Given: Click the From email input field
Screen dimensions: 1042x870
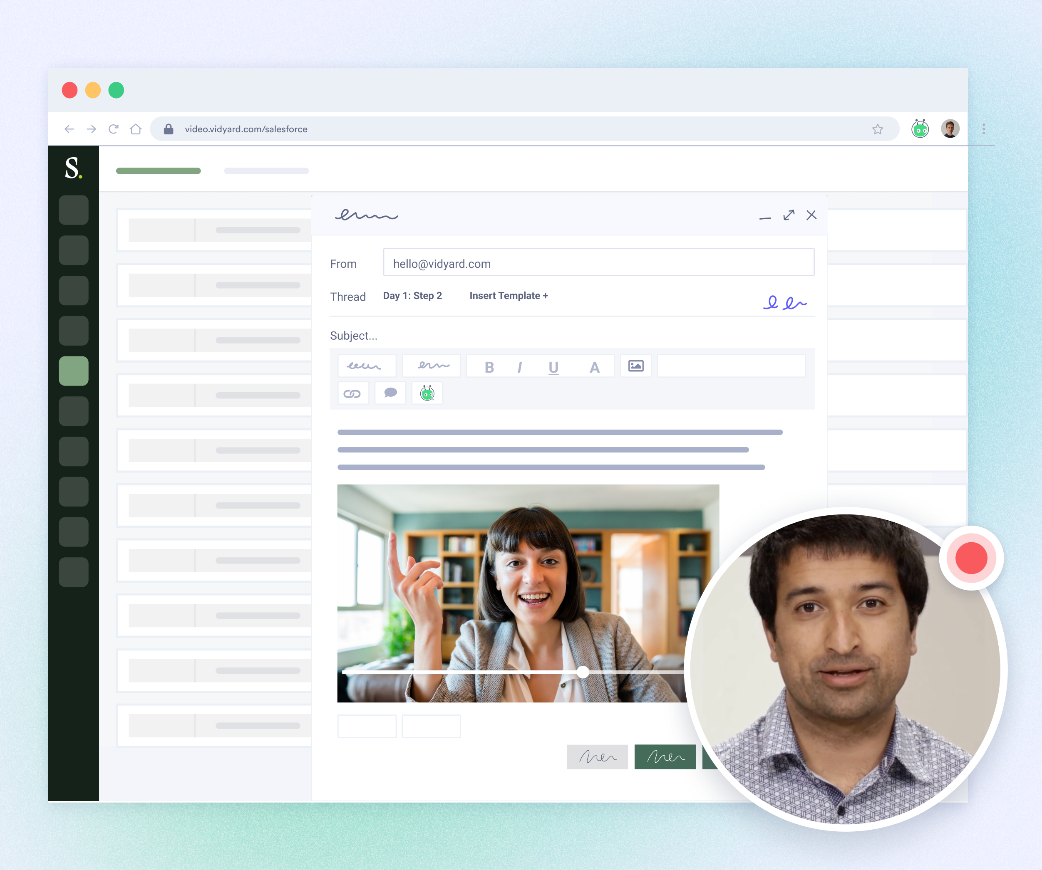Looking at the screenshot, I should point(598,262).
